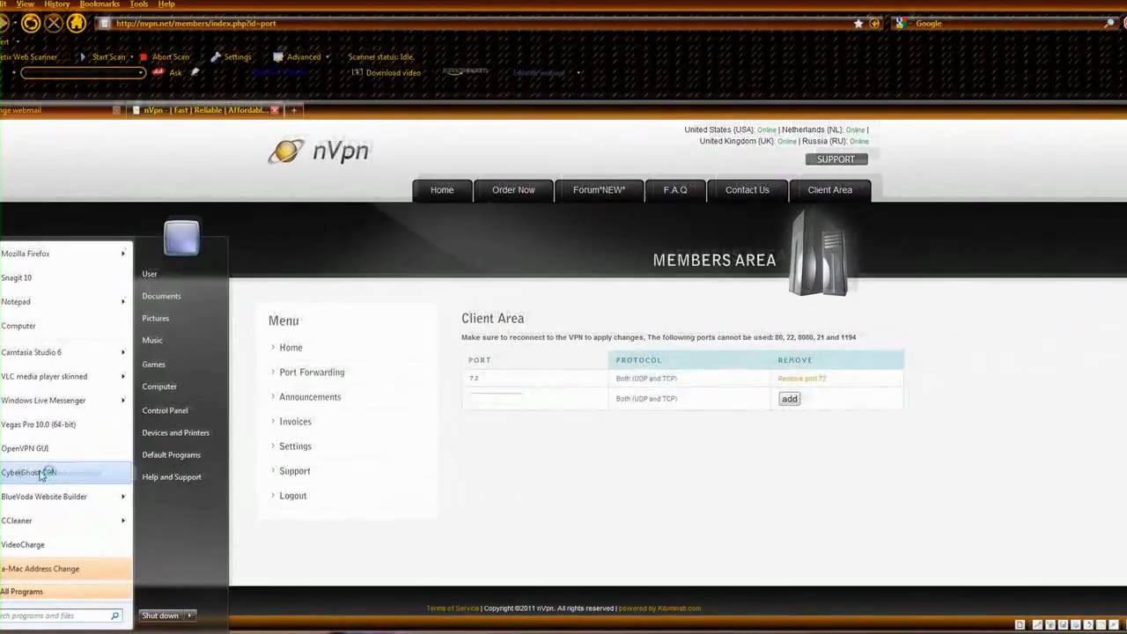The height and width of the screenshot is (634, 1127).
Task: Expand VLC media player skinned submenu arrow
Action: tap(123, 377)
